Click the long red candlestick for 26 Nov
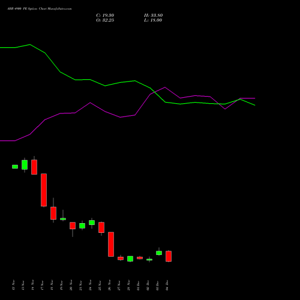 tap(111, 244)
